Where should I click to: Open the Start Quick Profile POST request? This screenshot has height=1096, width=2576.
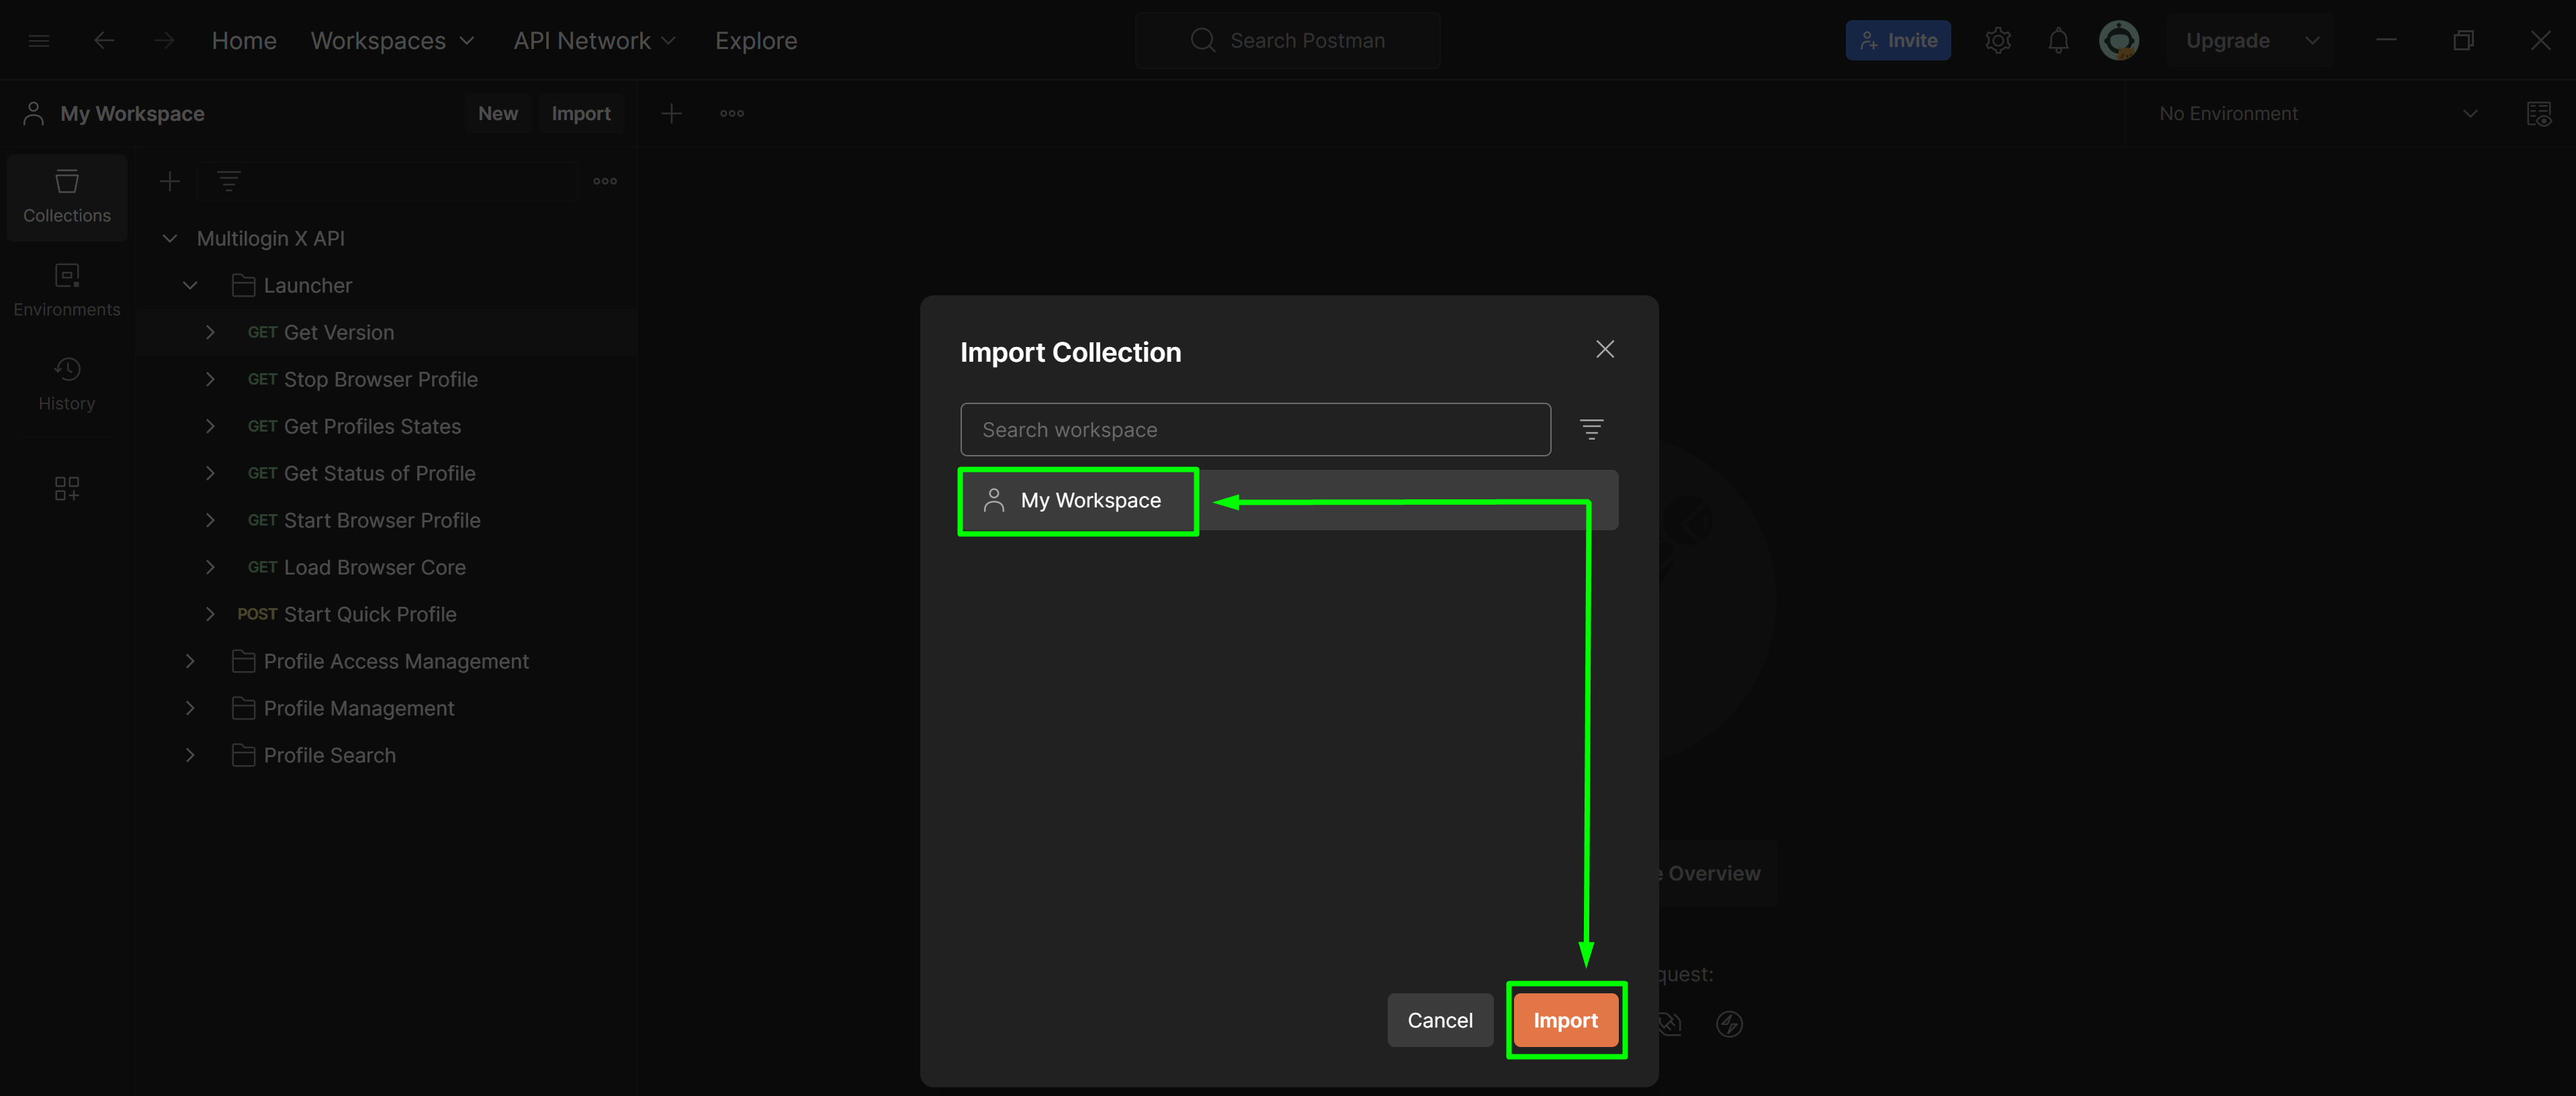tap(370, 614)
